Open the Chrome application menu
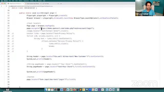The width and height of the screenshot is (164, 92). coord(6,1)
